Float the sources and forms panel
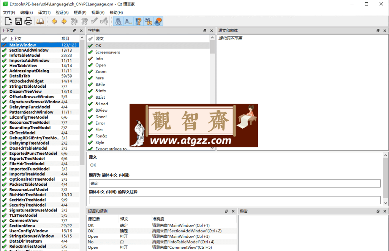389x251 pixels. coord(378,30)
